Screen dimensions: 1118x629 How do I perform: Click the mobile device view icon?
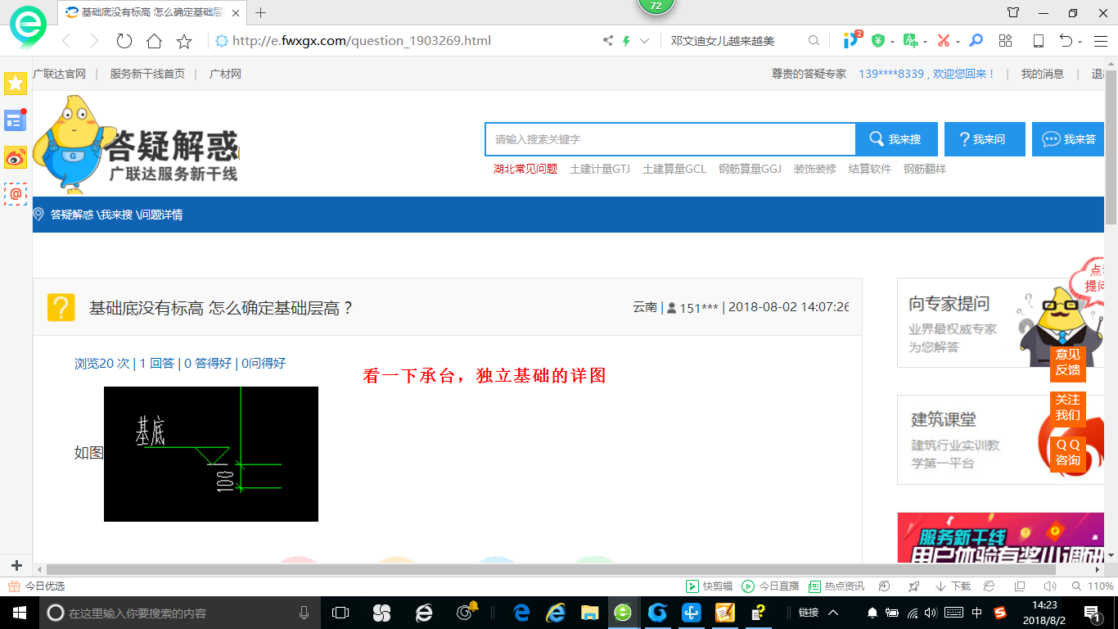pos(1038,40)
